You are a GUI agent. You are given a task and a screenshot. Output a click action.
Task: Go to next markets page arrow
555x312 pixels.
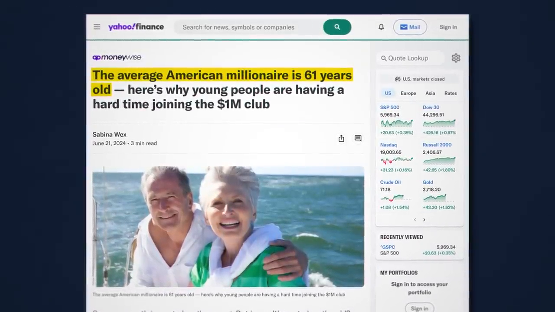click(x=424, y=220)
